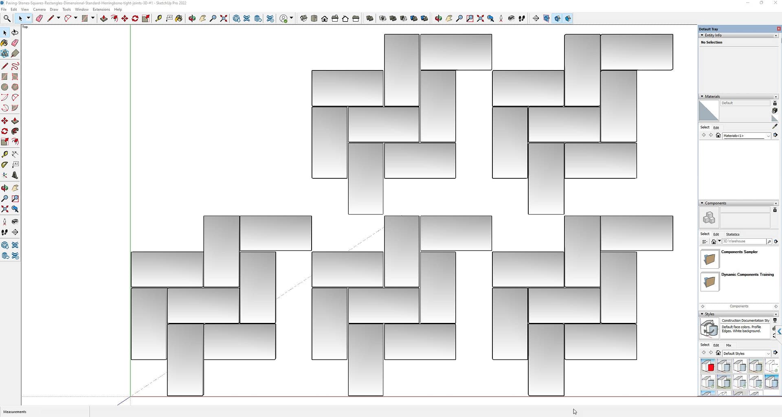Viewport: 782px width, 417px height.
Task: Click the Sample Paint eyedropper in Materials
Action: tap(775, 127)
